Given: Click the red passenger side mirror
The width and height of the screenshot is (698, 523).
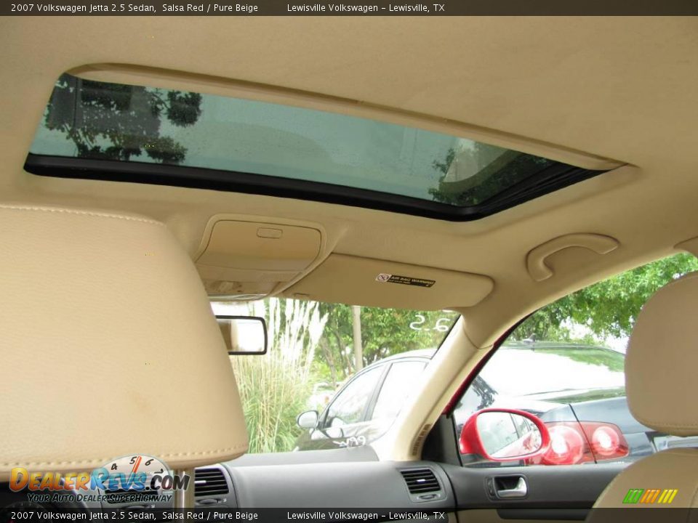Looking at the screenshot, I should (503, 434).
